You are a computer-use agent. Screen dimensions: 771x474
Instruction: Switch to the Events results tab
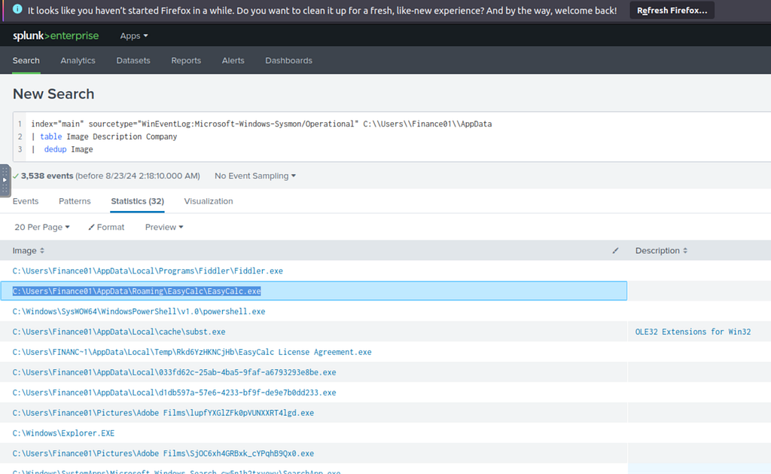coord(26,201)
